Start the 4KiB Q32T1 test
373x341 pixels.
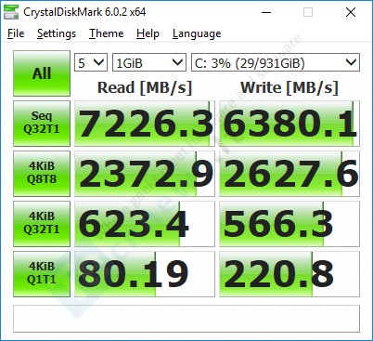tap(42, 224)
